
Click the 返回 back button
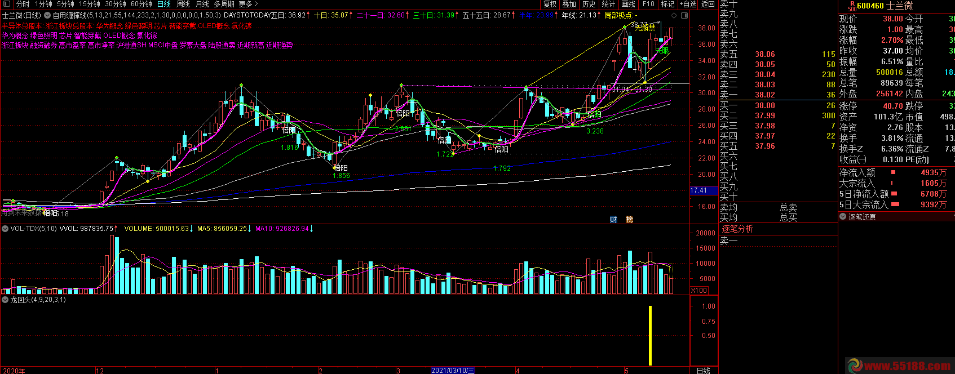[x=708, y=4]
